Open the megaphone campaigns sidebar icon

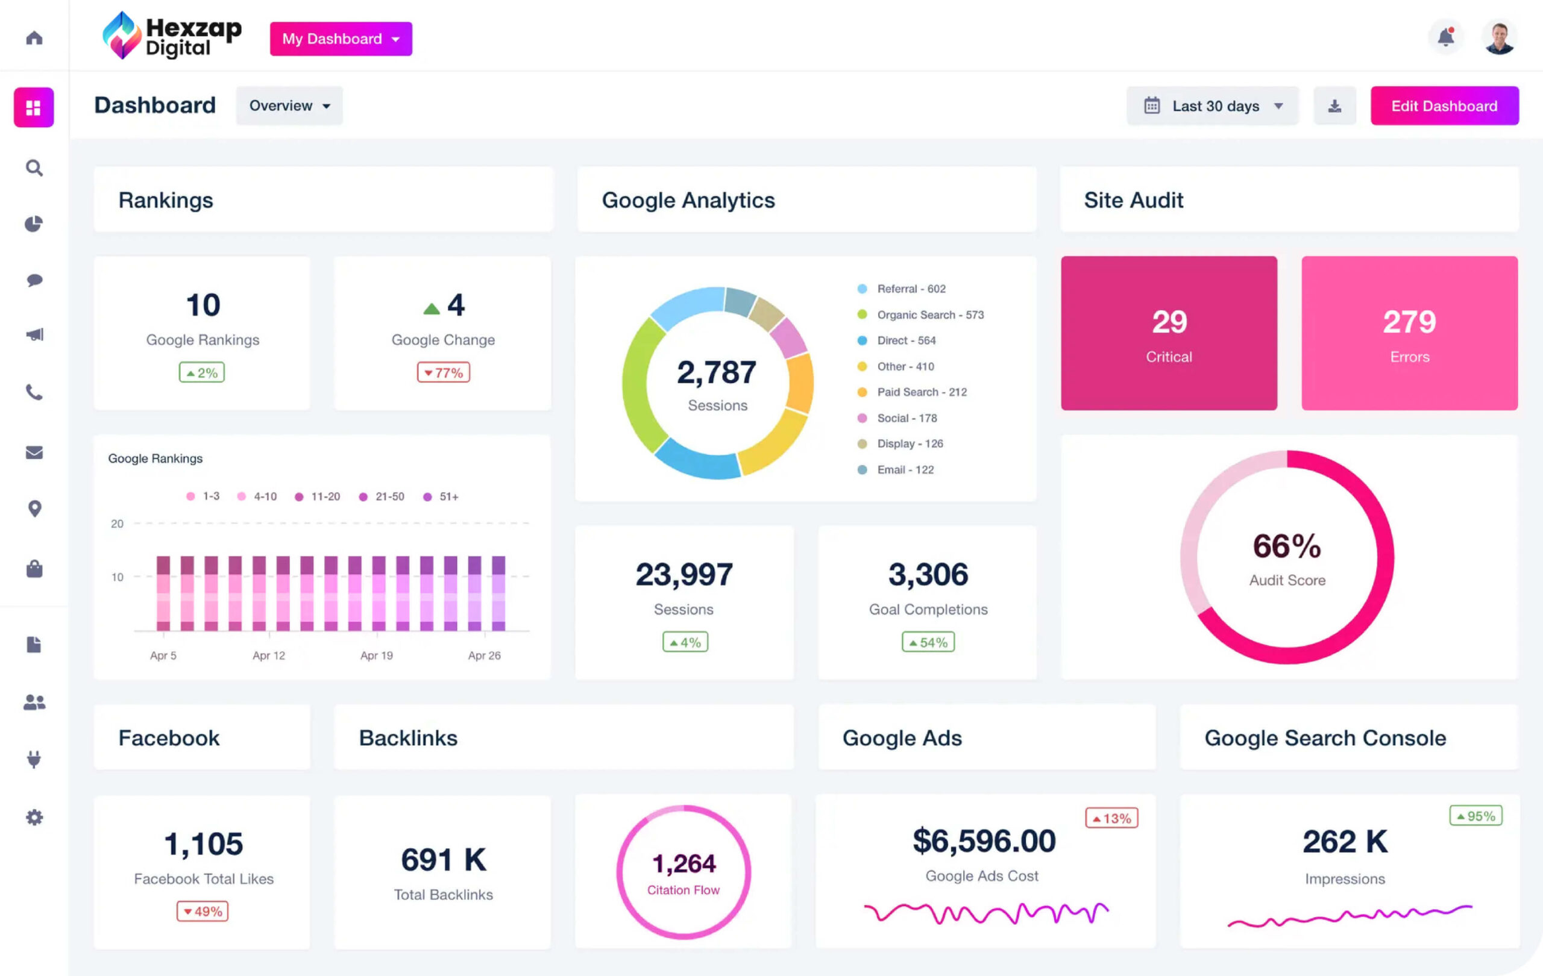tap(34, 334)
